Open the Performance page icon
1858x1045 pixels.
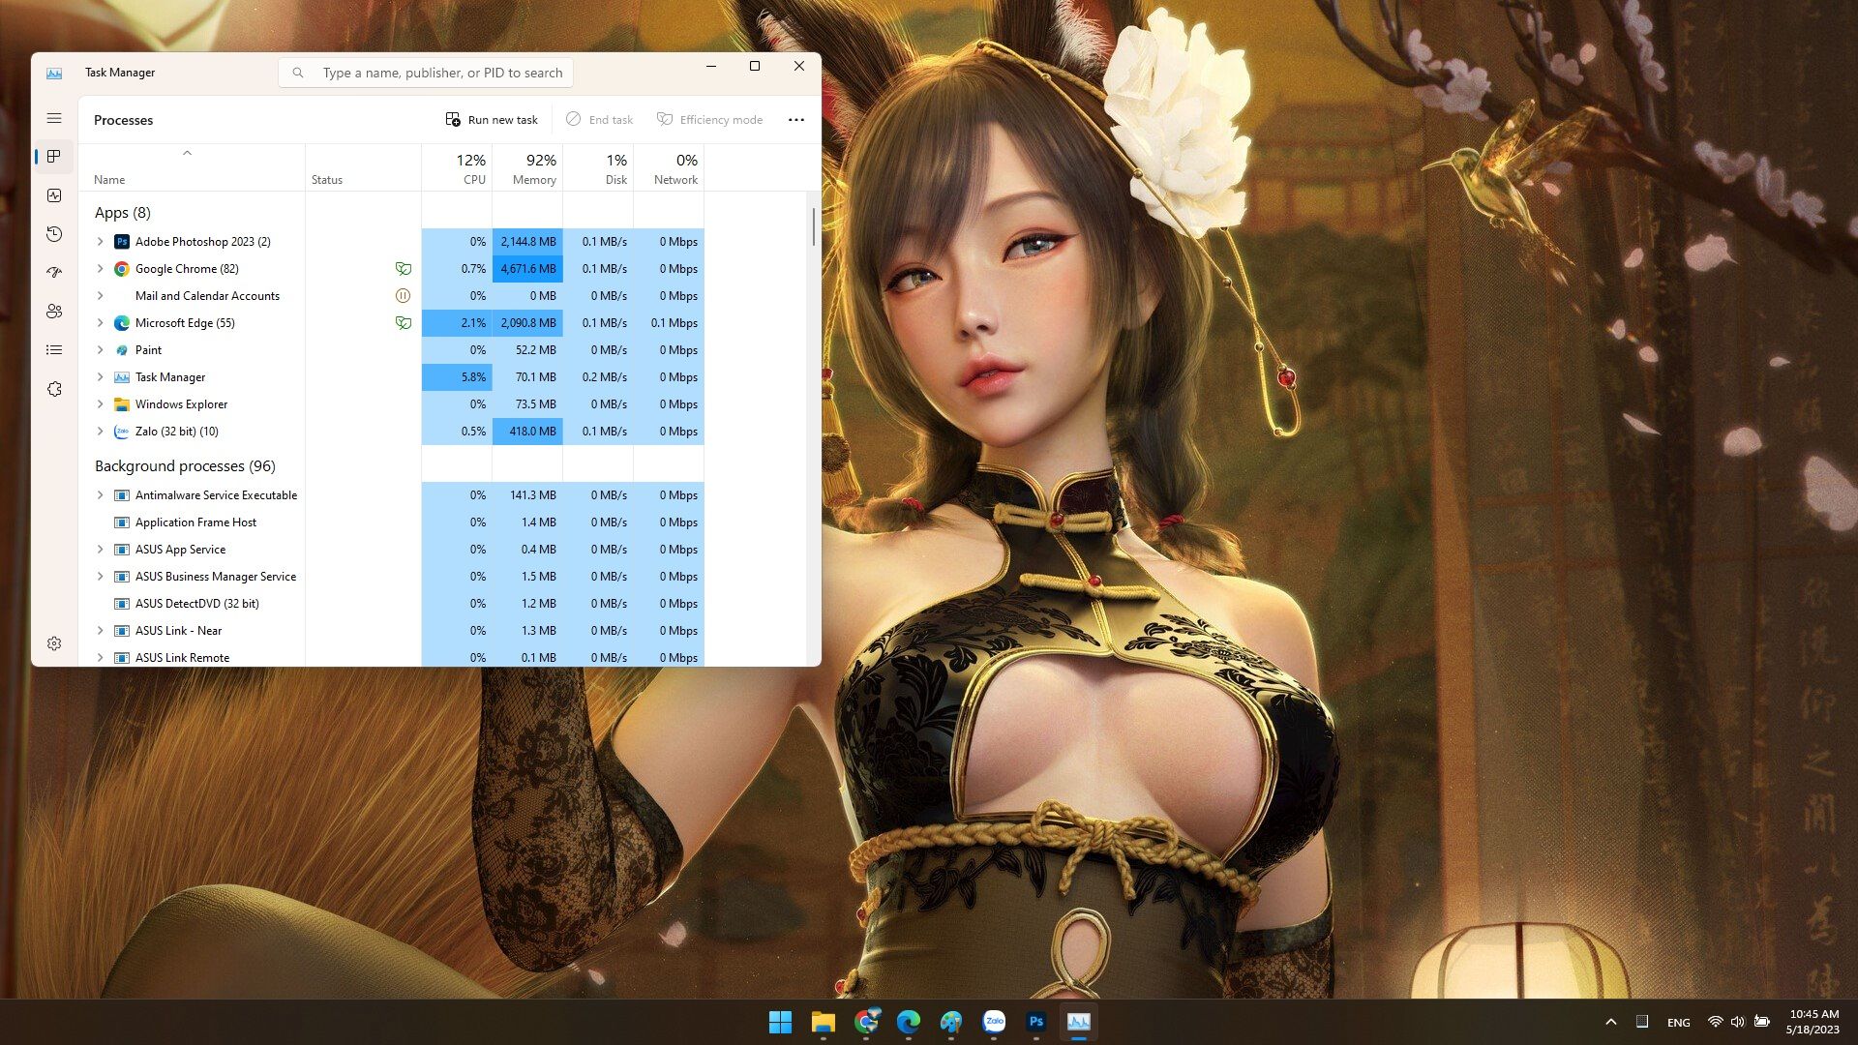tap(54, 195)
